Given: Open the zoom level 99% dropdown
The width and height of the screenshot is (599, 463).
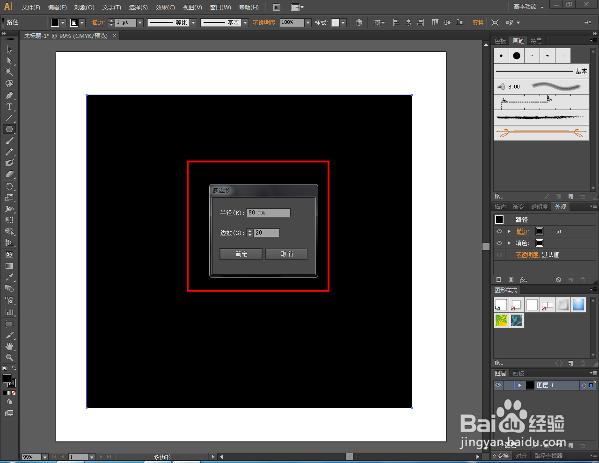Looking at the screenshot, I should 45,457.
